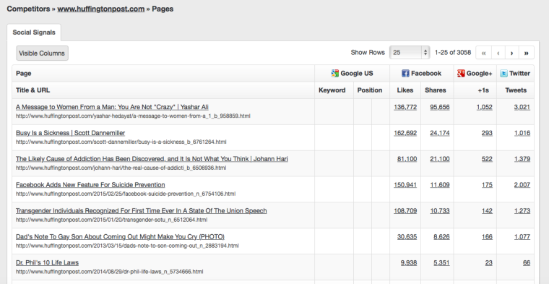
Task: Open 'Transgender Individuals Recognized' article link
Action: (141, 210)
